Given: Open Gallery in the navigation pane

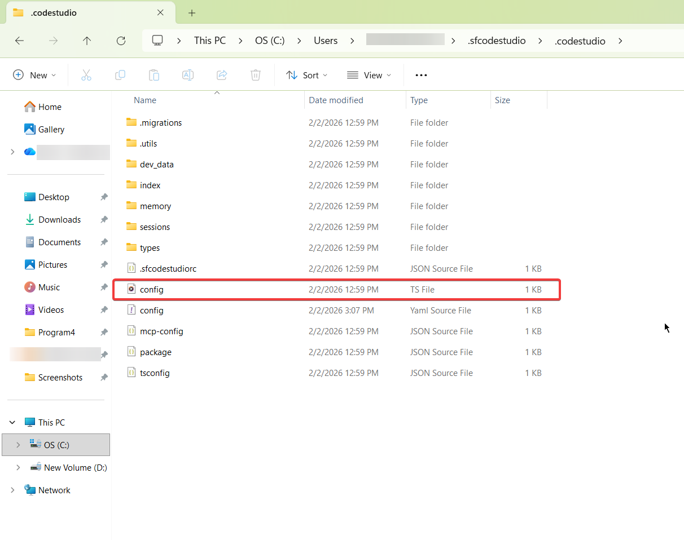Looking at the screenshot, I should 45,130.
